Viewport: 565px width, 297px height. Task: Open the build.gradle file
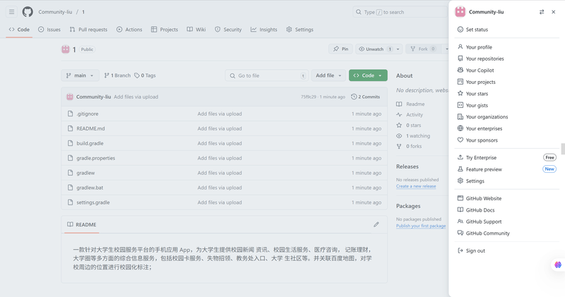click(90, 143)
